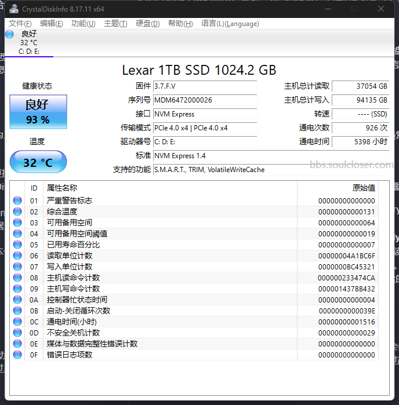This screenshot has width=399, height=405.
Task: Click the standard field NVM Express 1.4
Action: (x=271, y=156)
